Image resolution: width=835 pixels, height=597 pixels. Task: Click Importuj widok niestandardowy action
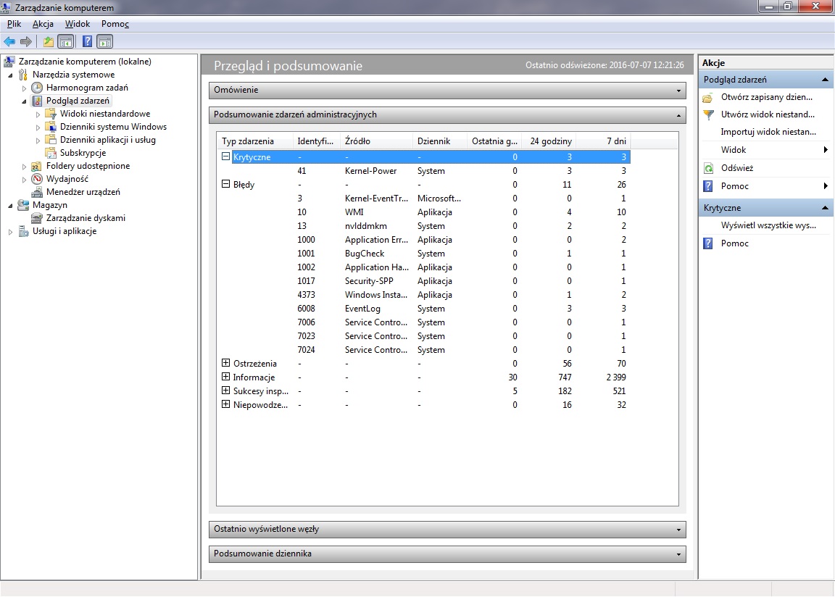(x=768, y=132)
